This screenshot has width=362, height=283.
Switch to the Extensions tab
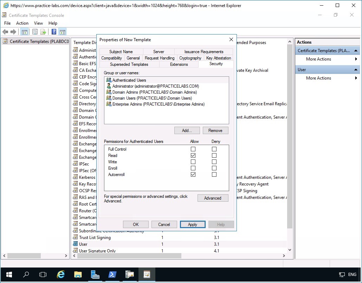coord(179,64)
